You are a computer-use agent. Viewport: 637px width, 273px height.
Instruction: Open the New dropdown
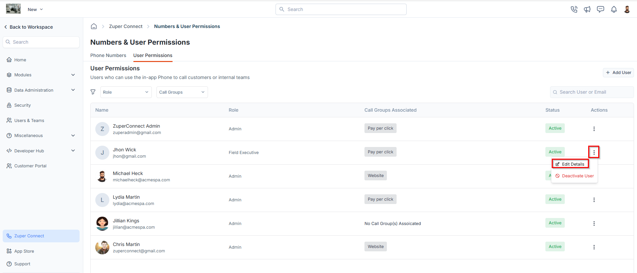point(35,9)
